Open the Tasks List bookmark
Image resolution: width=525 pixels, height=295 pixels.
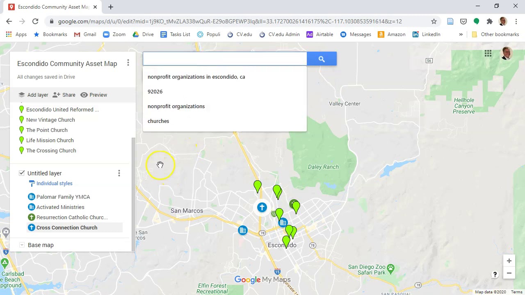(x=176, y=34)
